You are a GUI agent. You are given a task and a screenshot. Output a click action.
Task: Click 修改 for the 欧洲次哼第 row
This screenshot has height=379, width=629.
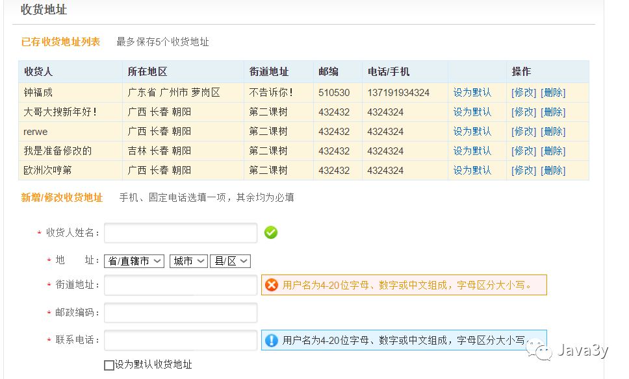[x=524, y=170]
